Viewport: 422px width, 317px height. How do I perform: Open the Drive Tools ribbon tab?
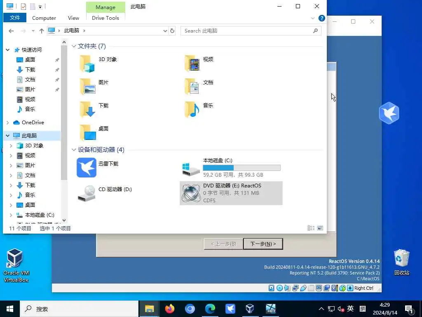click(x=105, y=18)
